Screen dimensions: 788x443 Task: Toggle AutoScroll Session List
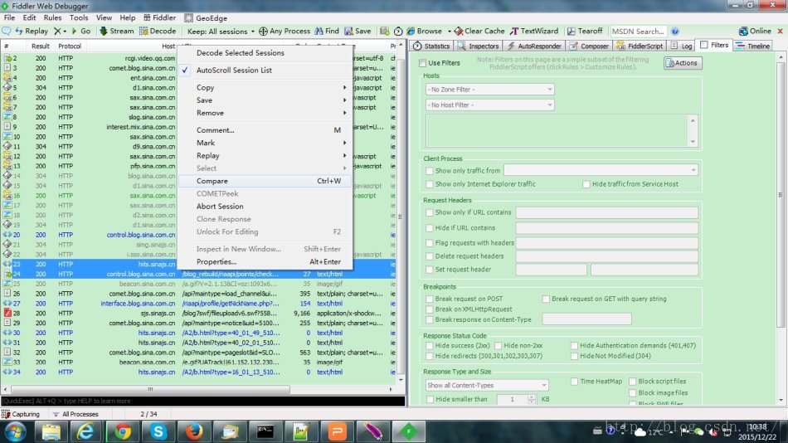tap(265, 71)
